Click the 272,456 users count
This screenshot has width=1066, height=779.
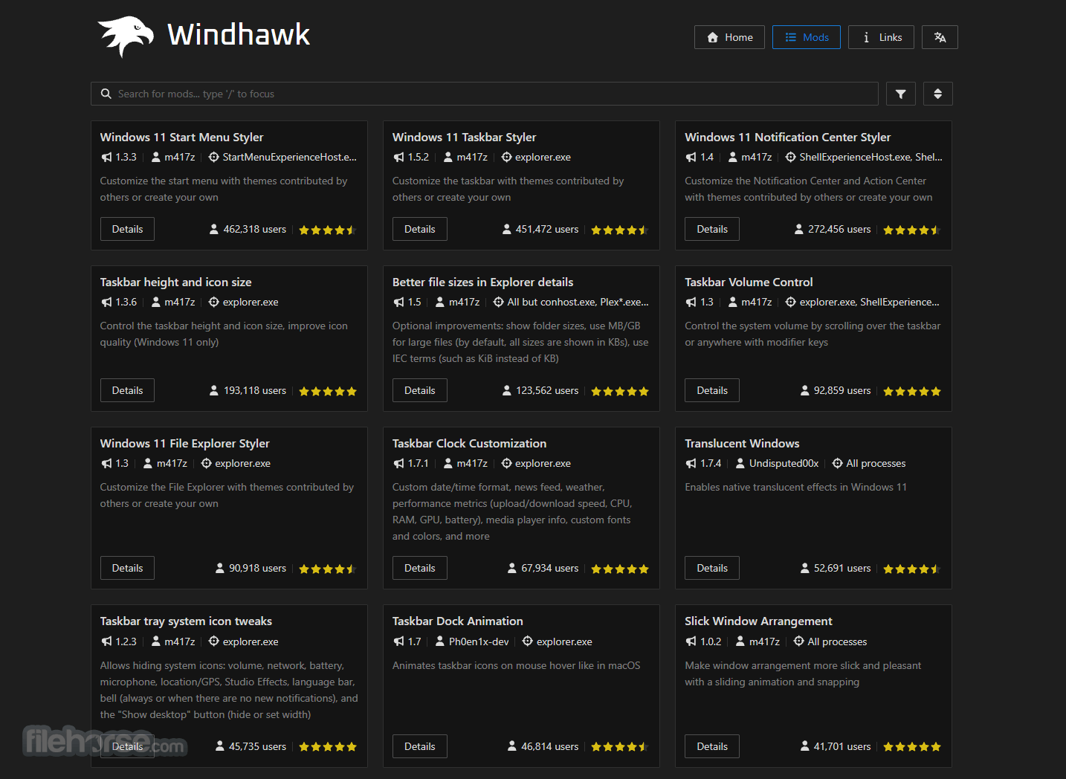point(839,229)
